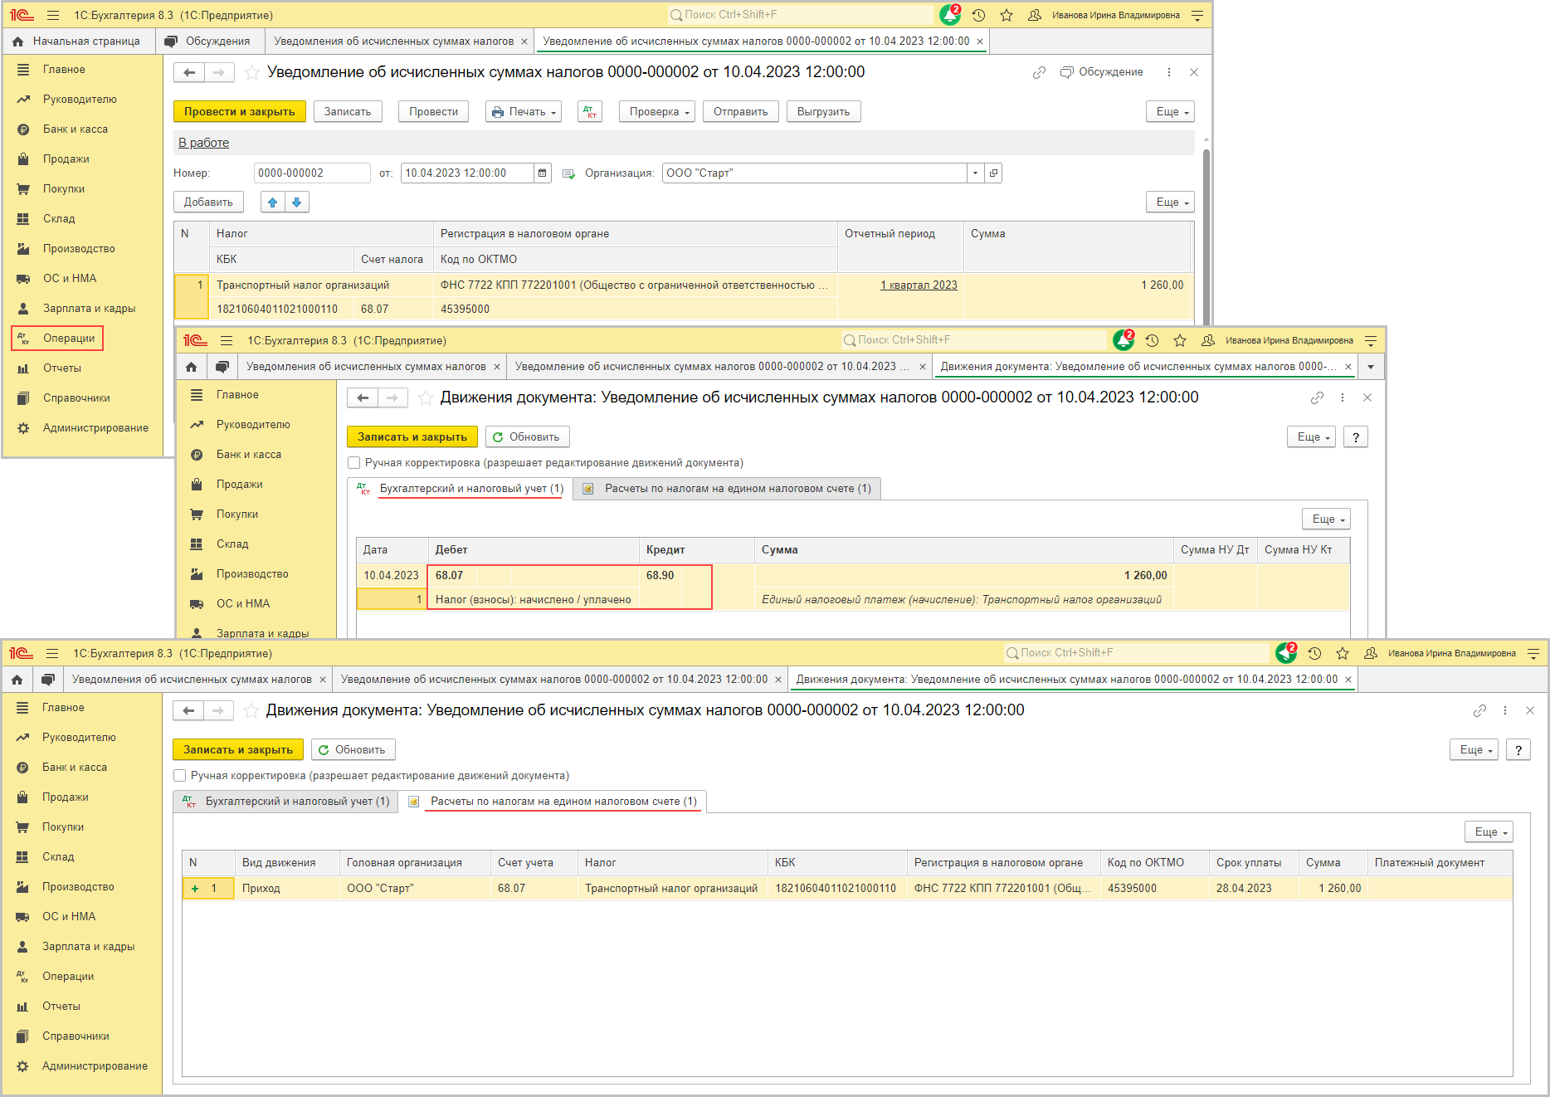Screen dimensions: 1550x1097
Task: Go to the home icon in the bottom window
Action: (17, 680)
